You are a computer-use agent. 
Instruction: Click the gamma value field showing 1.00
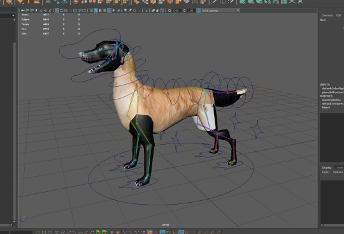pyautogui.click(x=190, y=11)
